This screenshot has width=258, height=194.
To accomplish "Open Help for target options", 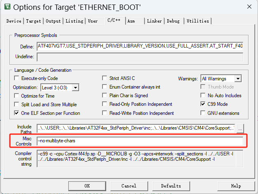I will click(236, 186).
